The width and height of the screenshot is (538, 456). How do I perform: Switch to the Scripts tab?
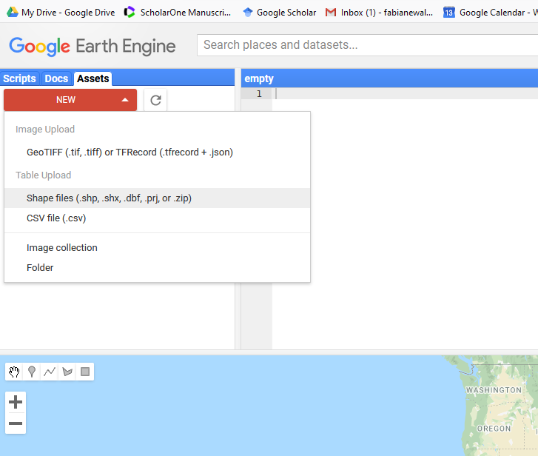[x=19, y=78]
